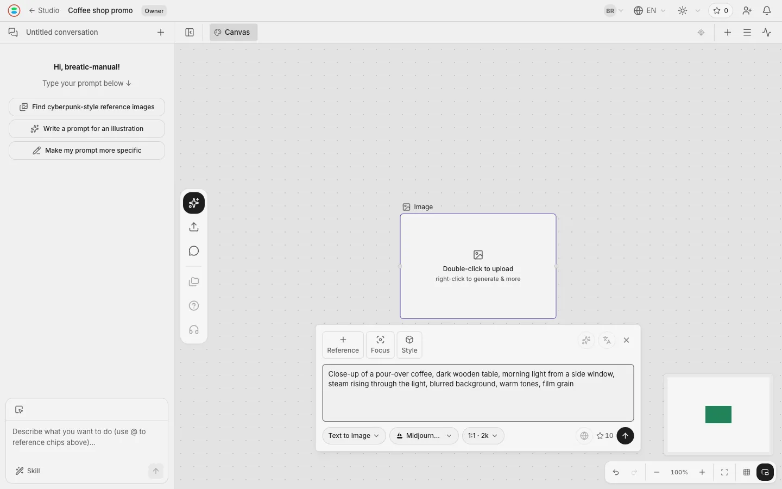The width and height of the screenshot is (782, 489).
Task: Open the EN language dropdown
Action: [649, 10]
